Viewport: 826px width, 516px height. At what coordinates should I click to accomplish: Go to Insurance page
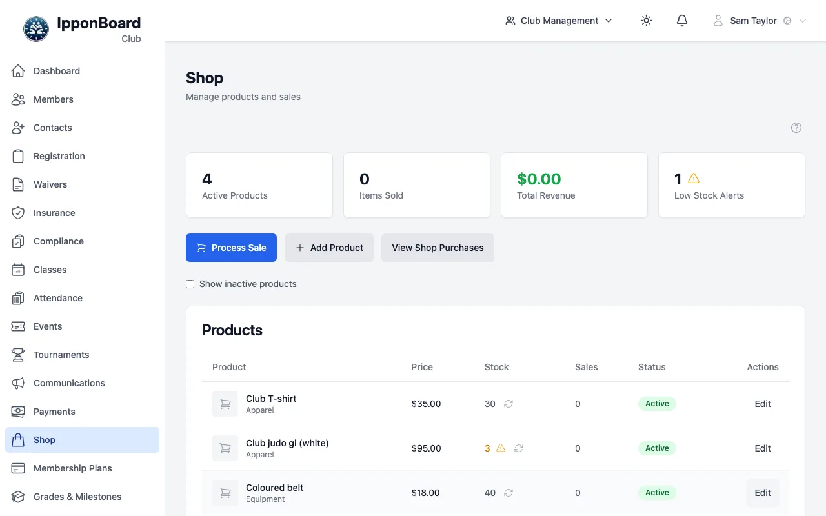click(x=82, y=213)
